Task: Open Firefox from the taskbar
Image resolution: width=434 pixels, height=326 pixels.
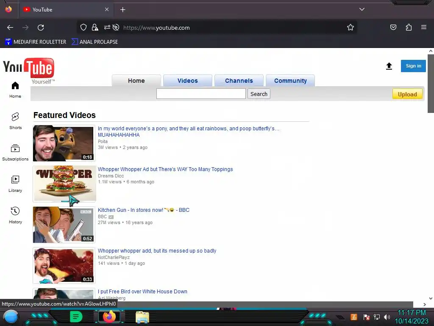Action: pyautogui.click(x=109, y=317)
